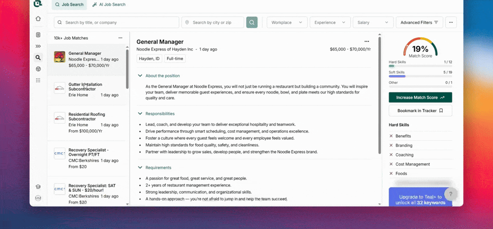Click the Erie Home logo for Gutter Installation
Image resolution: width=493 pixels, height=229 pixels.
tap(60, 88)
